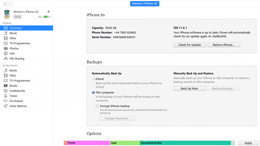This screenshot has height=146, width=260.
Task: Click the teal Documents & Data storage segment
Action: click(x=185, y=143)
